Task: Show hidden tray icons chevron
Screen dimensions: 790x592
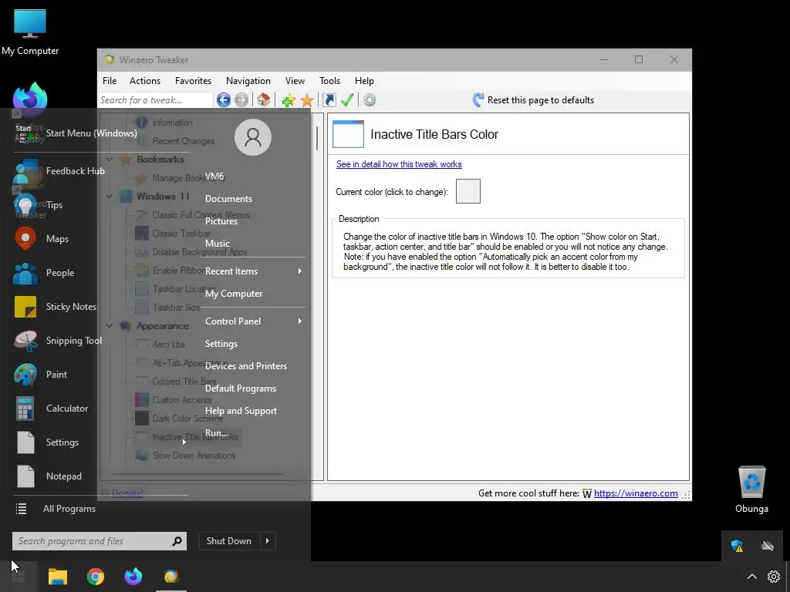Action: tap(751, 577)
